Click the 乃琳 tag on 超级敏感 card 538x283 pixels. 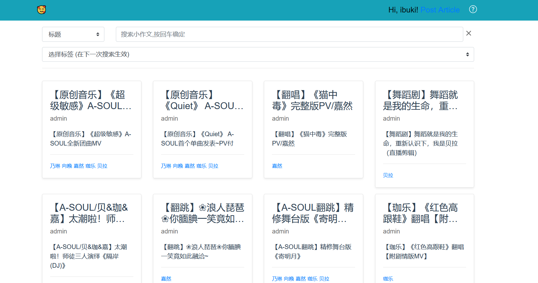pos(55,166)
